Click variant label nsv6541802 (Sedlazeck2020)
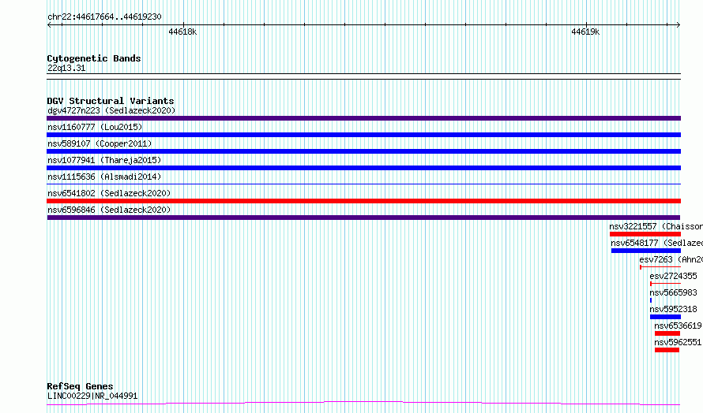 [109, 193]
